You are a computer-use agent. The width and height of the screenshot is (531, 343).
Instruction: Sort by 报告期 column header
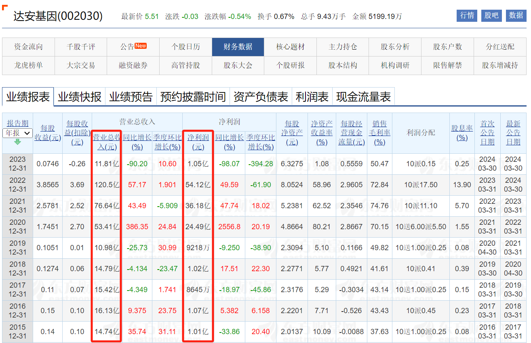[17, 123]
